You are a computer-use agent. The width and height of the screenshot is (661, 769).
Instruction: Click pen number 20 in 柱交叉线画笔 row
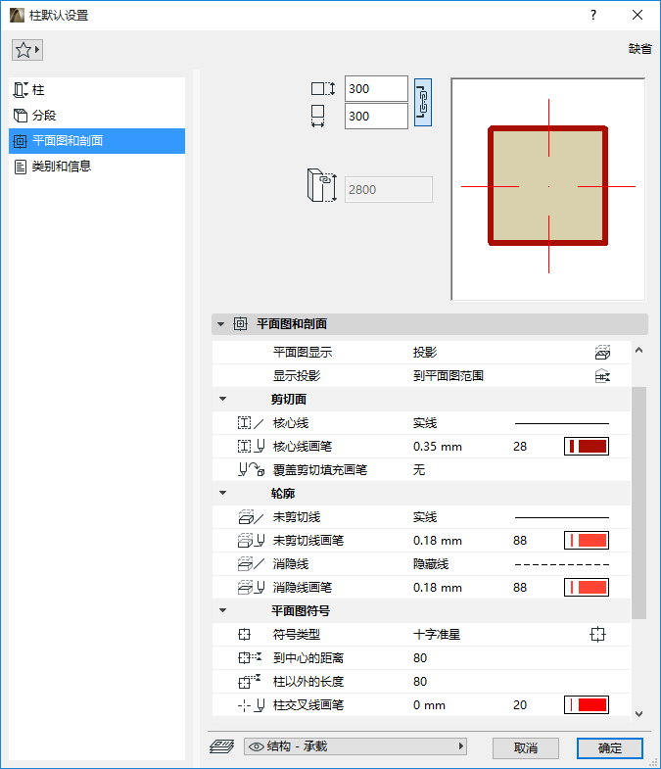coord(520,705)
